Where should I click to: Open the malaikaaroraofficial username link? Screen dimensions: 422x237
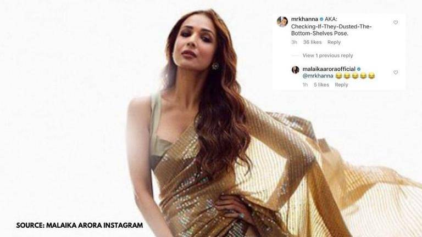[329, 69]
